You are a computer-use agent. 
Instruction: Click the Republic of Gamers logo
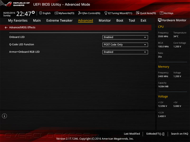pos(15,4)
